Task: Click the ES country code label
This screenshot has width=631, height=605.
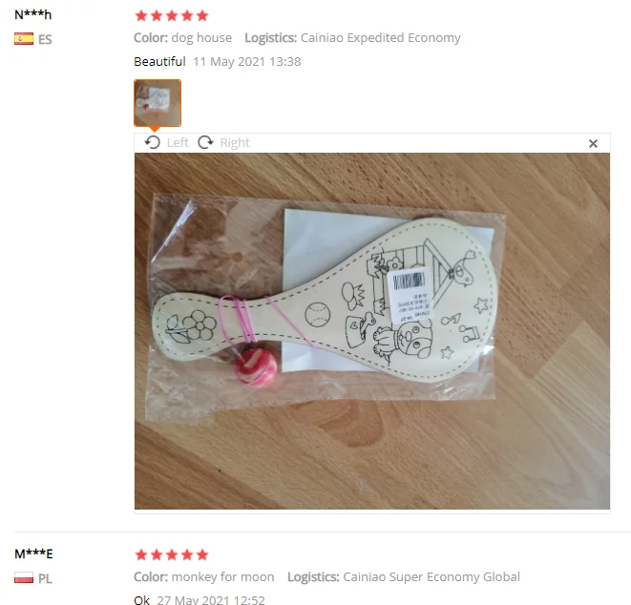Action: [x=45, y=39]
